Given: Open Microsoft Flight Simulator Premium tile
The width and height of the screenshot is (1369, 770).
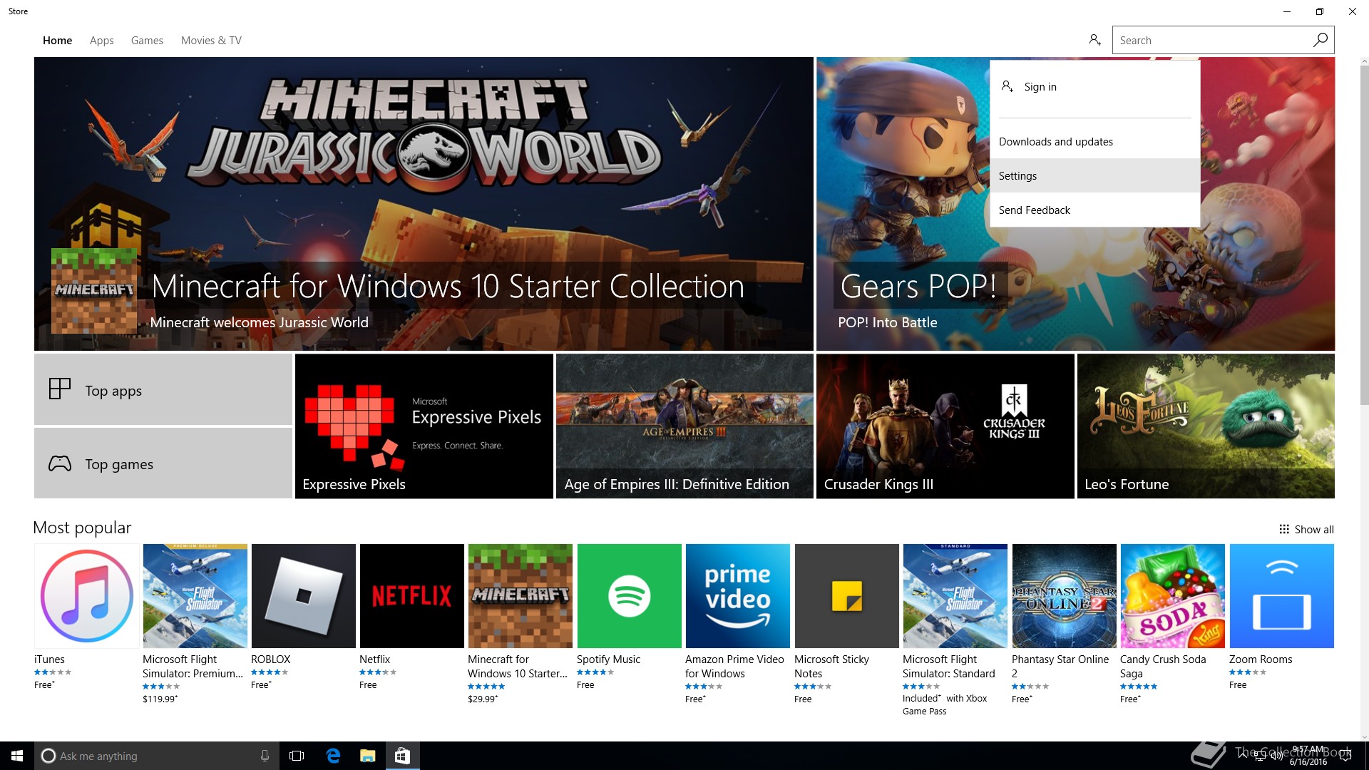Looking at the screenshot, I should click(195, 596).
